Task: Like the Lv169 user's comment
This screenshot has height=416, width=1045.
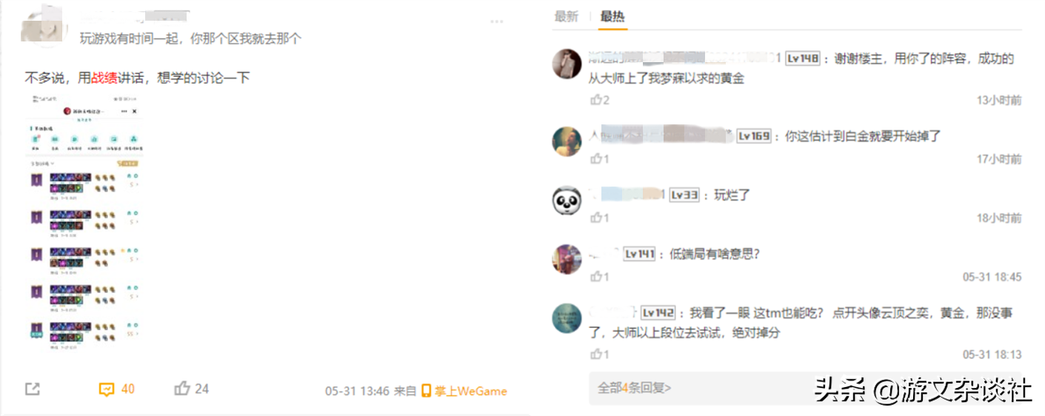Action: point(599,158)
